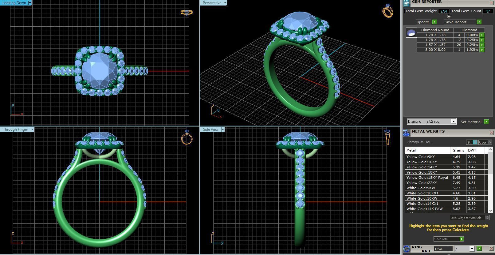Toggle Use Object Materials
Screen dimensions: 495x255
[469, 218]
